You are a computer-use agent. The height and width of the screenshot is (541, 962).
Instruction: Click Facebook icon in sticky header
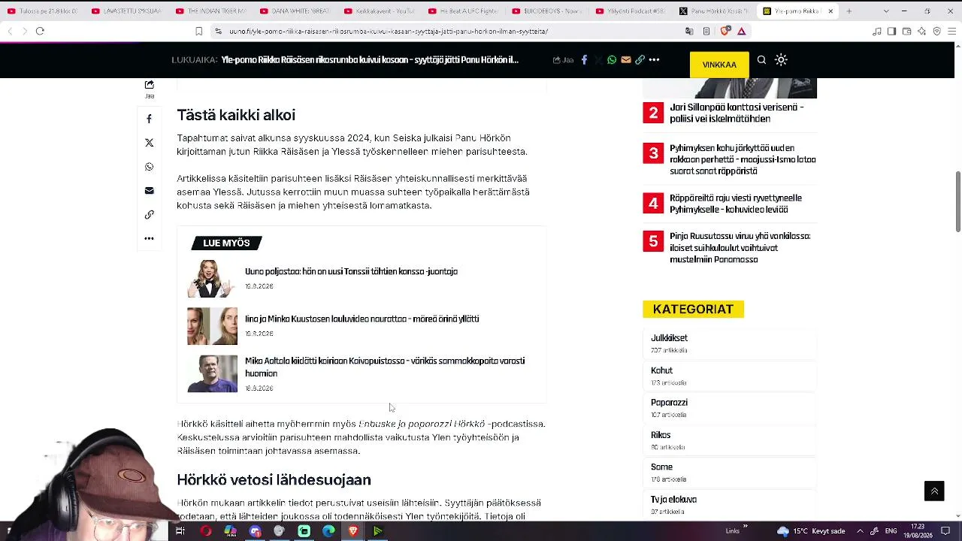584,60
